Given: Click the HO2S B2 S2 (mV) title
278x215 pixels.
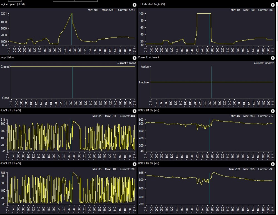Looking at the screenshot, I should pos(148,164).
